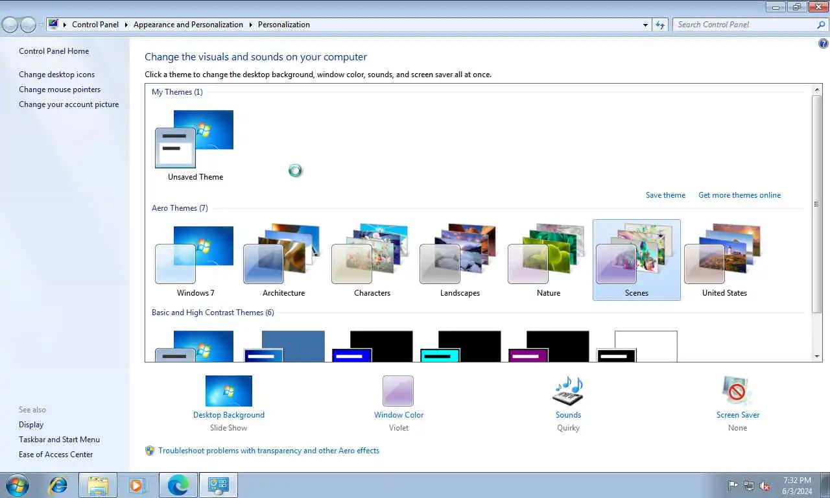This screenshot has width=830, height=498.
Task: Open the Window Color swatch icon
Action: 398,391
